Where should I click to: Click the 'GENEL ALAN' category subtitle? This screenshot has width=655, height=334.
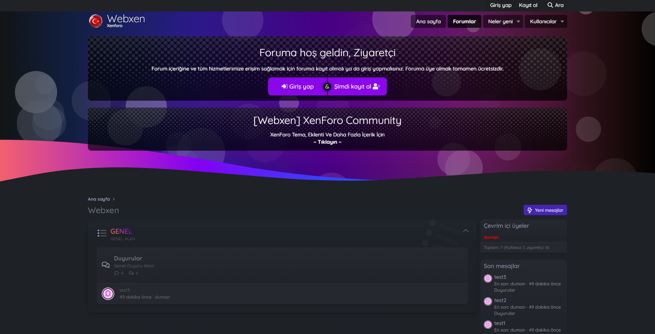point(123,239)
